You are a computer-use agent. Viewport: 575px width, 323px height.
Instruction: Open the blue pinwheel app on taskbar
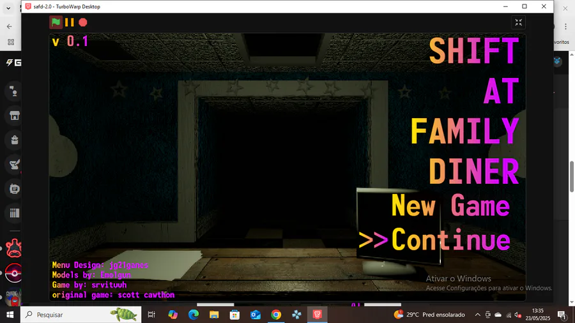[x=296, y=315]
